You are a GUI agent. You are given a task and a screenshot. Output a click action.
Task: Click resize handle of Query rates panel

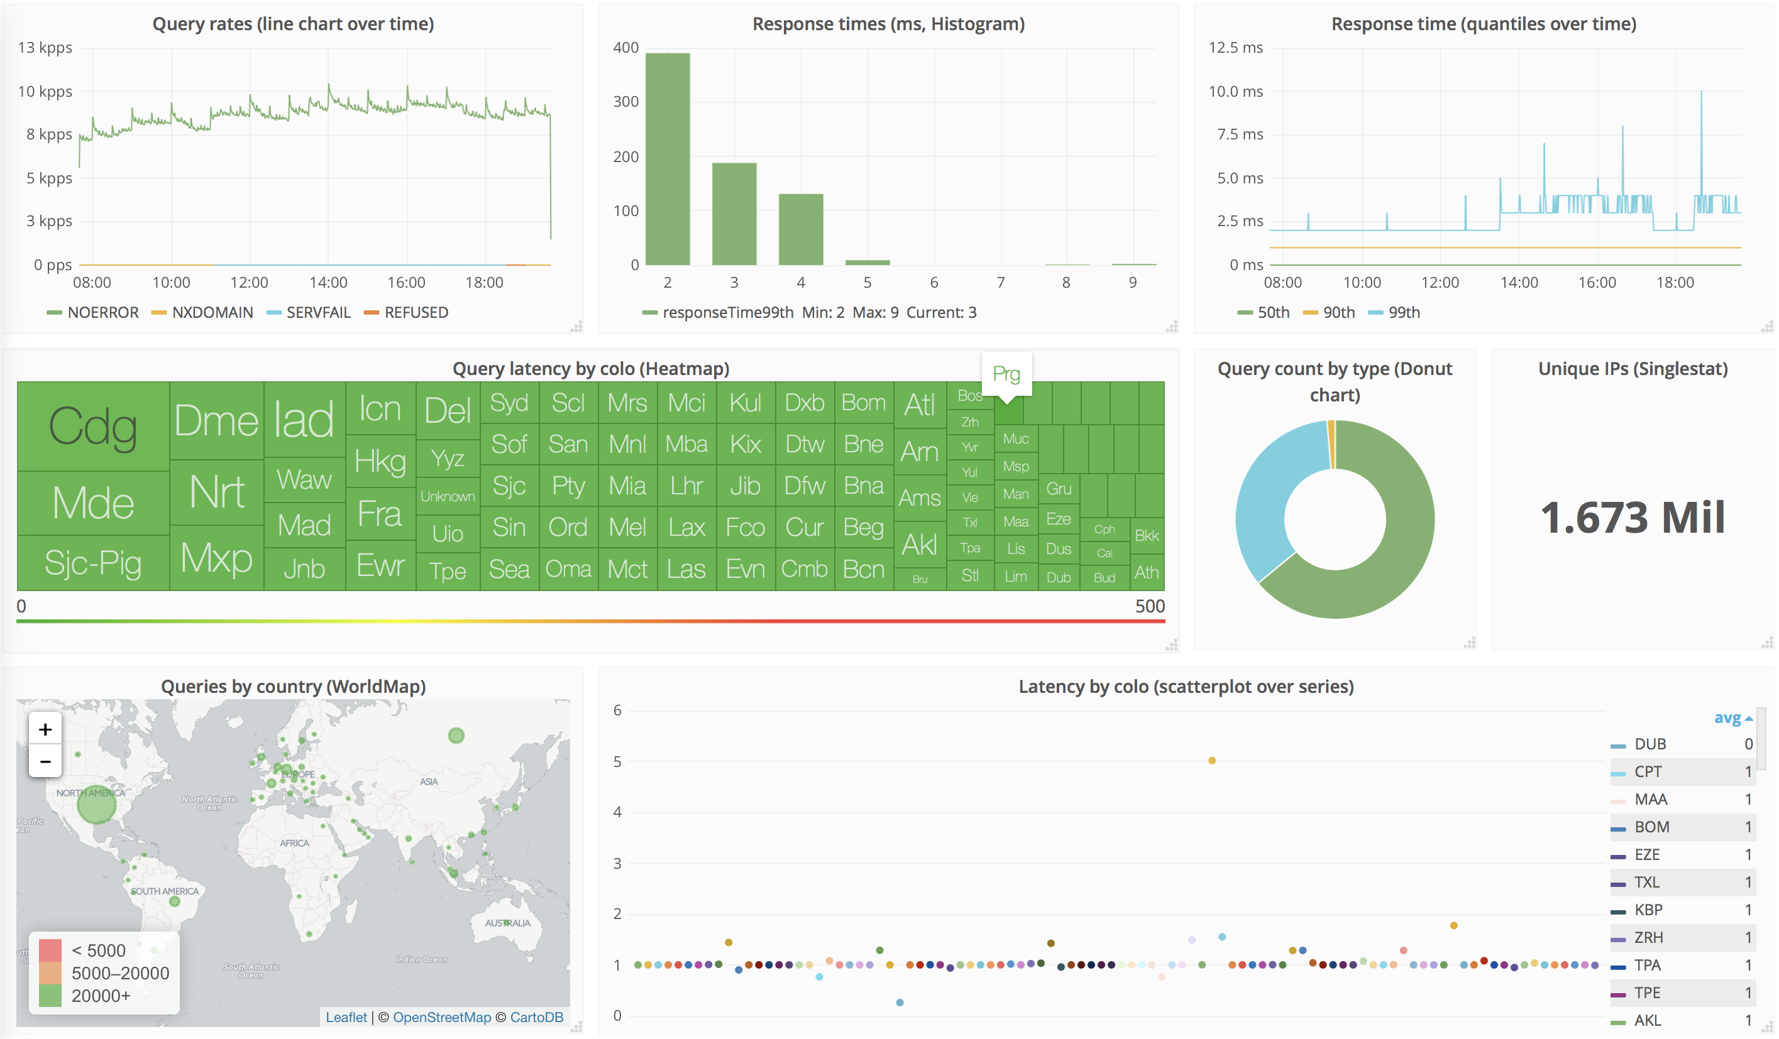pyautogui.click(x=577, y=327)
